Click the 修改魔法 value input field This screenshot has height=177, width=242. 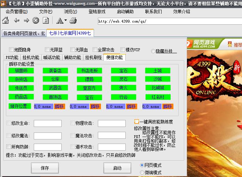click(48, 136)
